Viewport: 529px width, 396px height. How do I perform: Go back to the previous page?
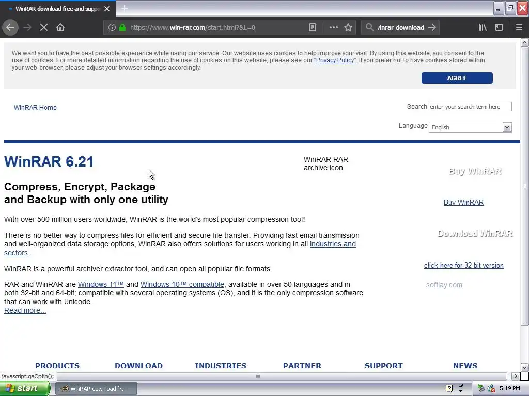point(10,28)
